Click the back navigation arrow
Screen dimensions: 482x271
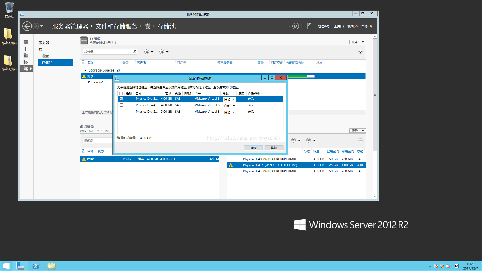tap(27, 26)
